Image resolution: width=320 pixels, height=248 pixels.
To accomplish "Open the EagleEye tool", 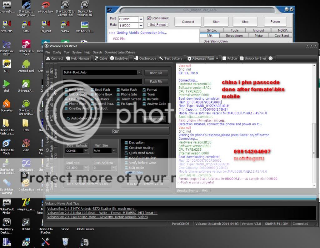I will pyautogui.click(x=119, y=58).
